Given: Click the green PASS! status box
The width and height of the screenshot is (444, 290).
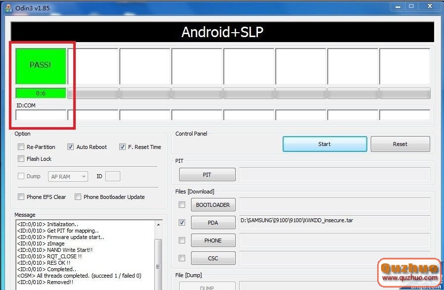Looking at the screenshot, I should click(x=41, y=66).
